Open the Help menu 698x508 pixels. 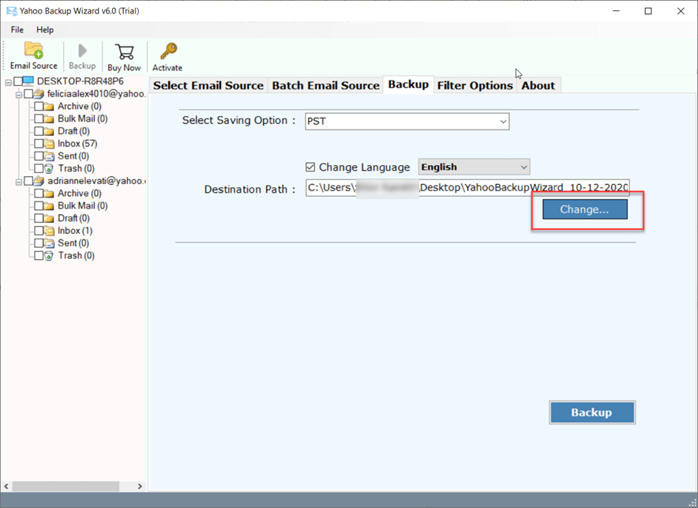tap(45, 30)
